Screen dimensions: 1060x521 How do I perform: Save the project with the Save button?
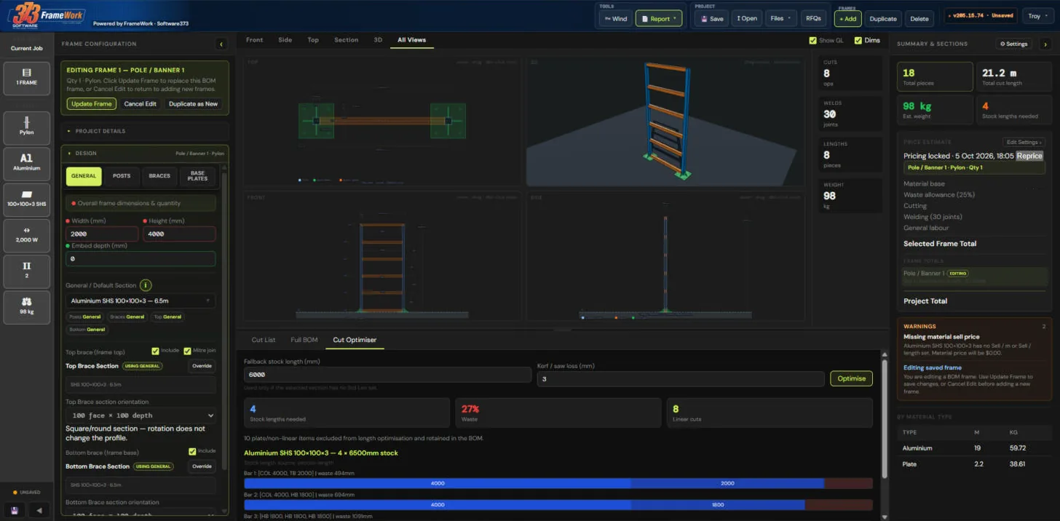point(711,18)
